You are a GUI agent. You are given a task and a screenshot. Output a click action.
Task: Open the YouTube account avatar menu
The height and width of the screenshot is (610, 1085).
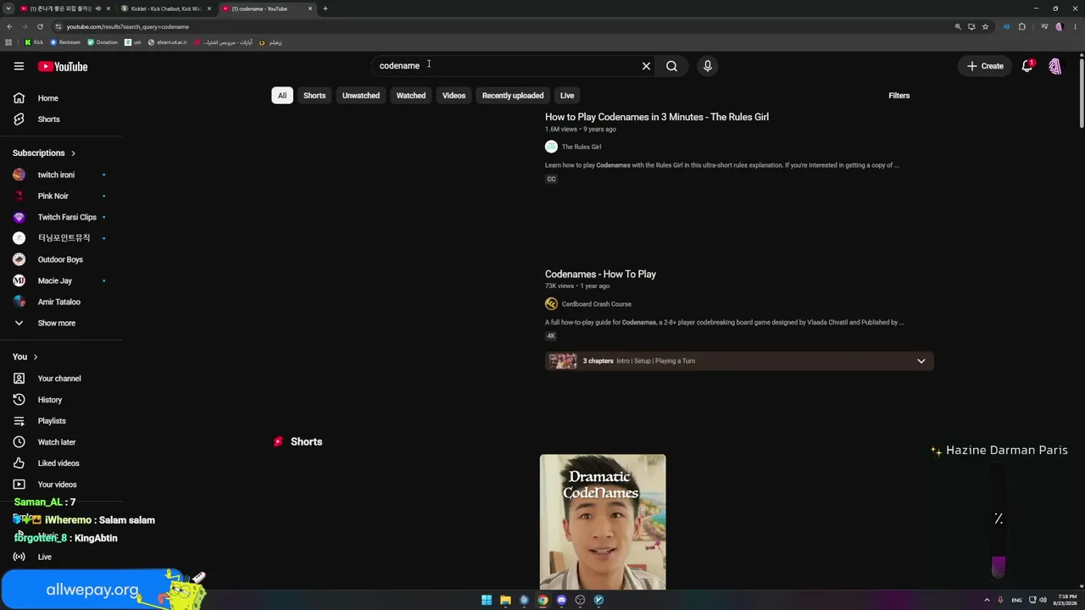pyautogui.click(x=1055, y=66)
